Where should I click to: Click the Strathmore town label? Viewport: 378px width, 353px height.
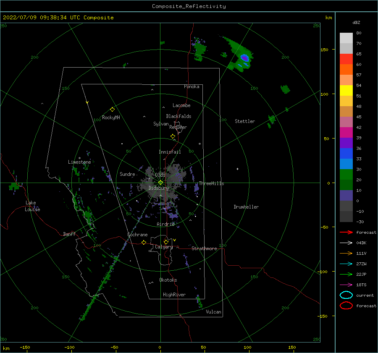(204, 248)
